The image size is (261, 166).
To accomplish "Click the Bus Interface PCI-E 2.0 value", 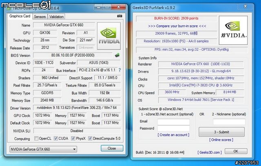I will pos(97,70).
